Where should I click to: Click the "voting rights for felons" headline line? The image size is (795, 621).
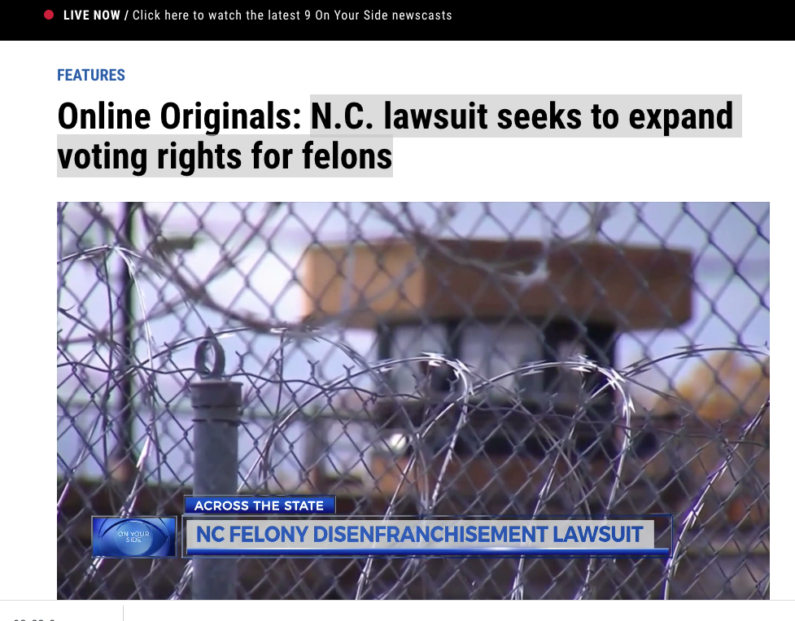tap(225, 156)
